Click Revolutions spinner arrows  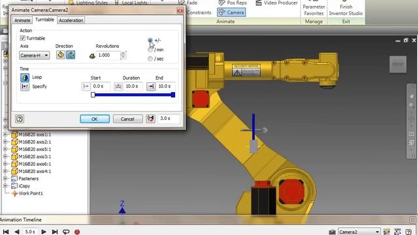(x=123, y=55)
